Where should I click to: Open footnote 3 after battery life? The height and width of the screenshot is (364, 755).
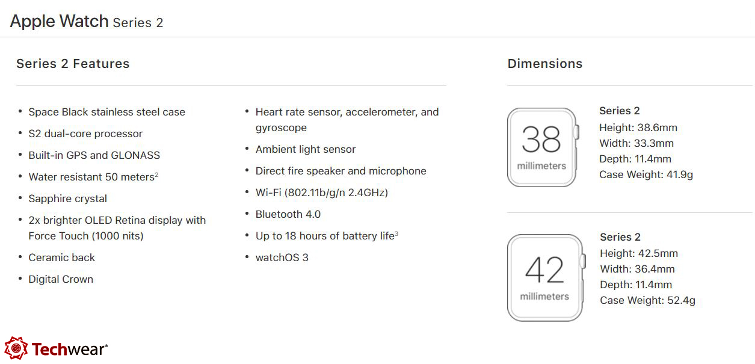click(396, 233)
